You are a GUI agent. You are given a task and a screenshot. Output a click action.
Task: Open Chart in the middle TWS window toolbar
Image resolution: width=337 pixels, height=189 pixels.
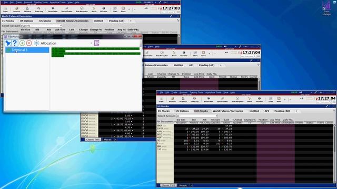click(195, 54)
